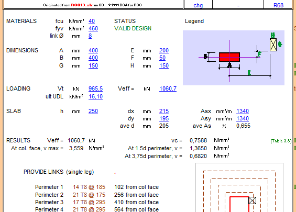This screenshot has width=296, height=212.
Task: Select the results Veff value 1060,7
Action: click(x=76, y=140)
